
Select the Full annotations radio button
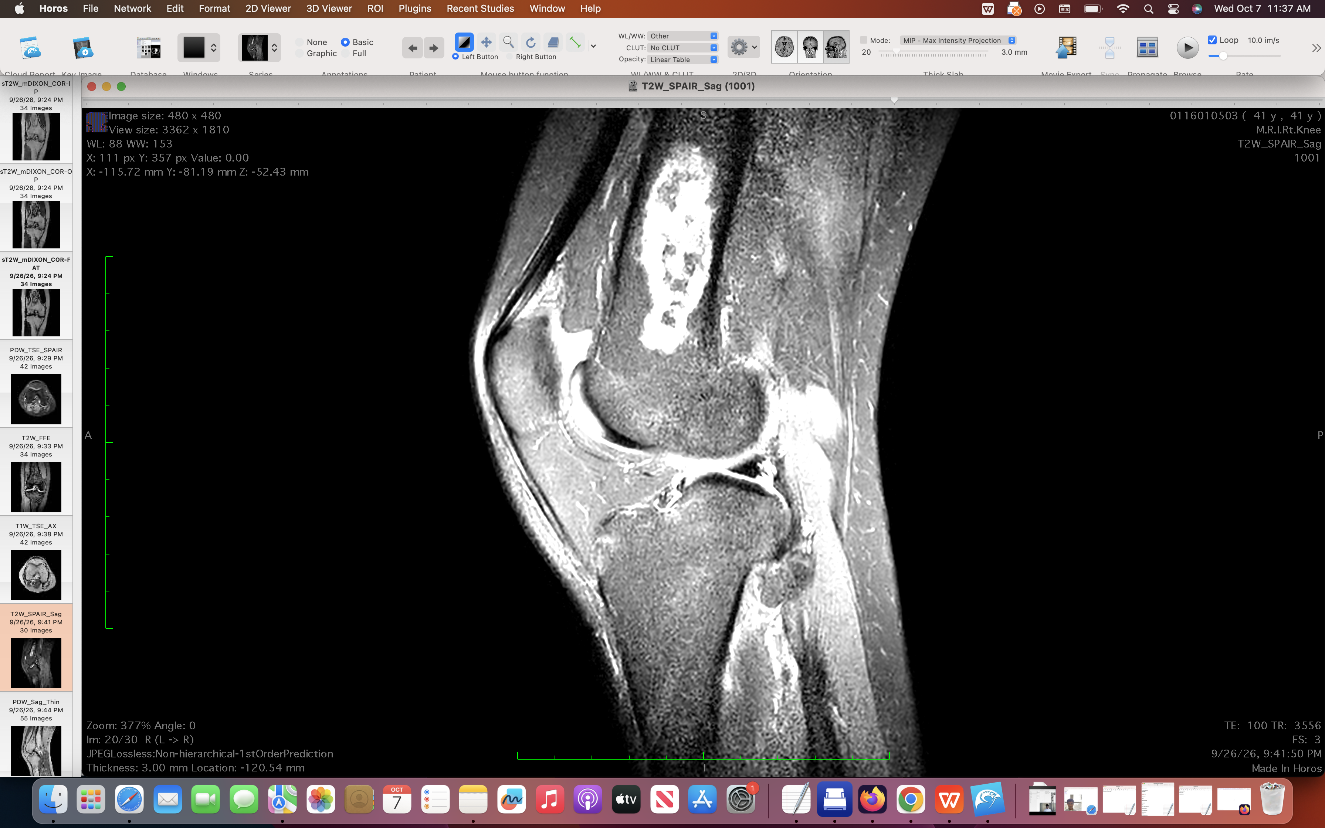click(x=345, y=53)
